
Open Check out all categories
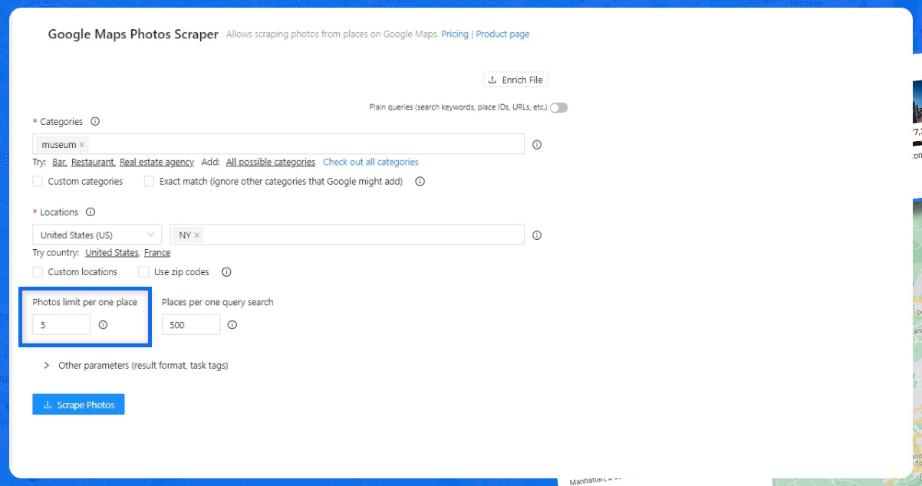(x=370, y=162)
